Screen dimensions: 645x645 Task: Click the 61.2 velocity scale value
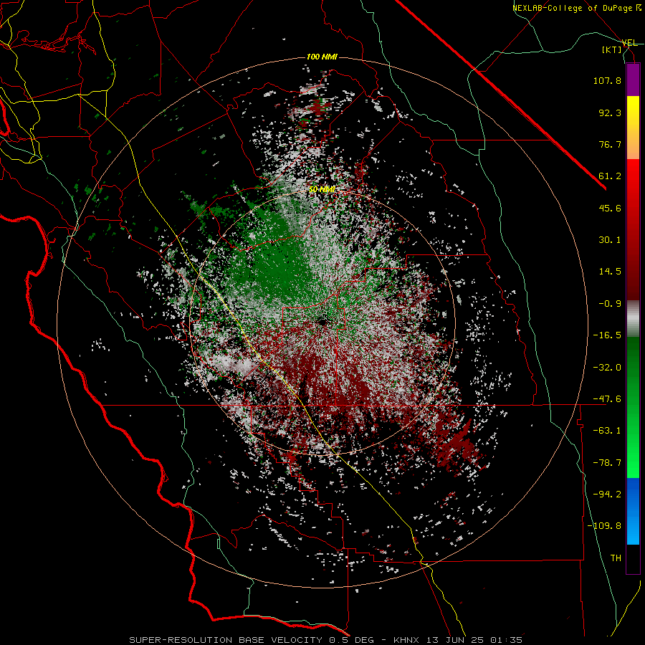610,176
